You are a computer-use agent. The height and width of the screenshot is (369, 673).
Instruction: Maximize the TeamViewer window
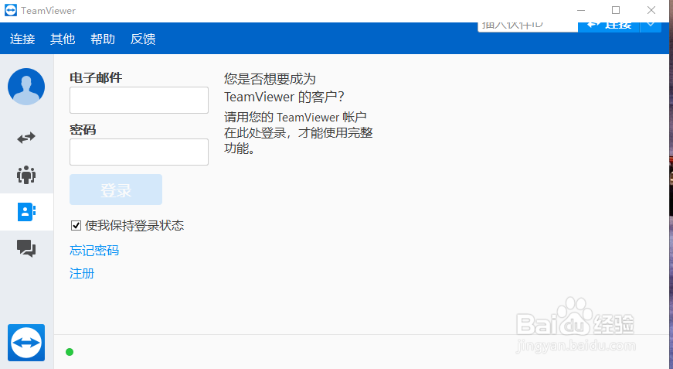616,10
